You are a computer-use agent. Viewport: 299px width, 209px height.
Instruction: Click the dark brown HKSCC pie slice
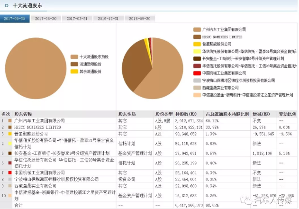click(136, 65)
